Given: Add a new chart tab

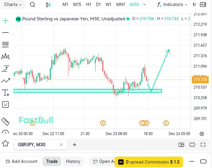Looking at the screenshot, I should pos(74,145).
